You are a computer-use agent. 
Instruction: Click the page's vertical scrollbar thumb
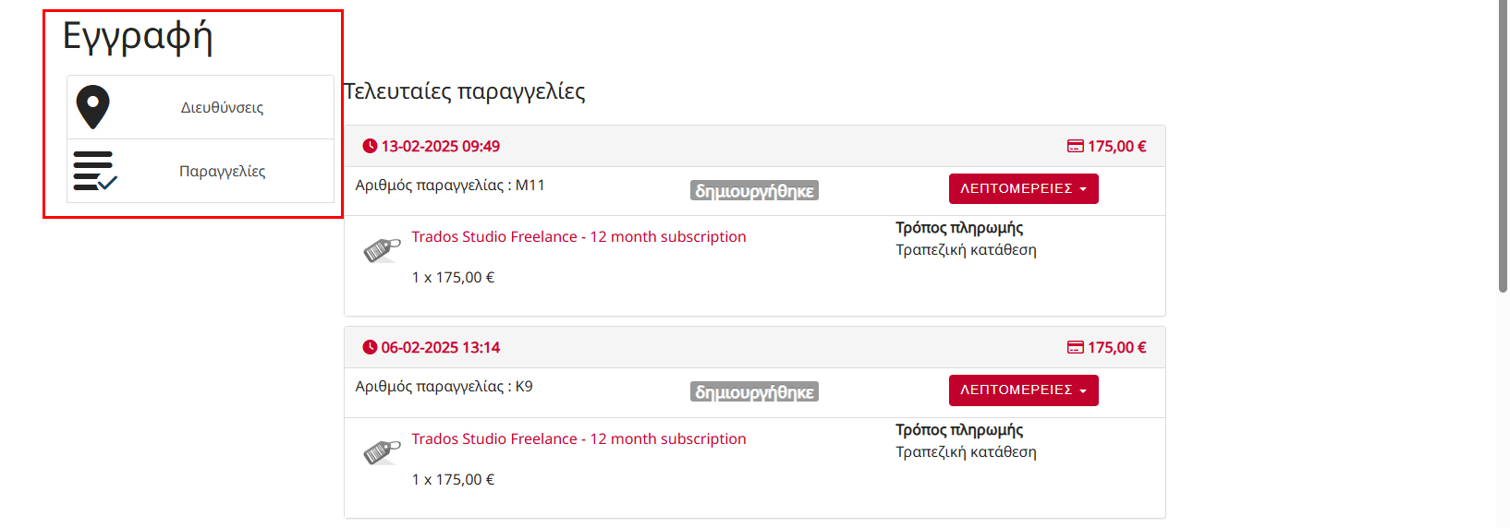pyautogui.click(x=1503, y=146)
